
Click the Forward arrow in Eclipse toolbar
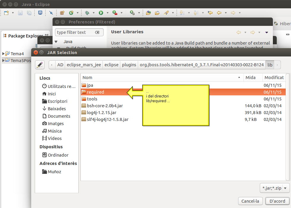[233, 13]
